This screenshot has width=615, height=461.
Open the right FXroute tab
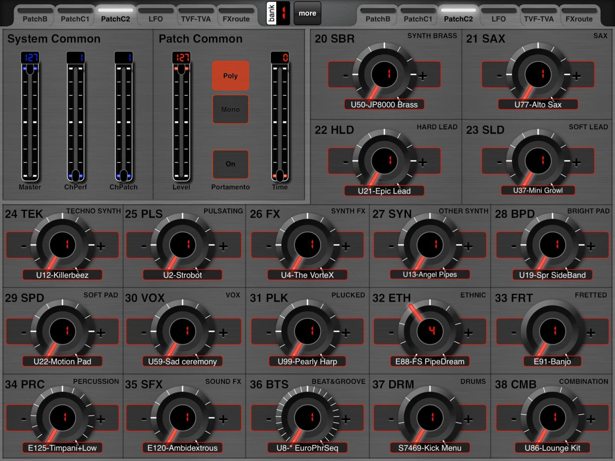(579, 16)
